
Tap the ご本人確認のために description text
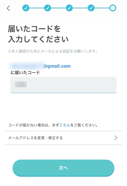coord(53,51)
